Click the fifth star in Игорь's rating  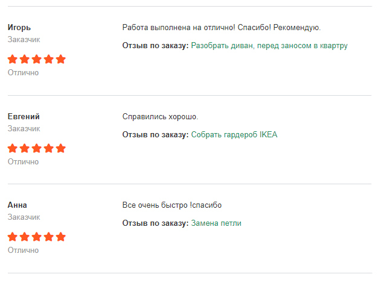(60, 59)
